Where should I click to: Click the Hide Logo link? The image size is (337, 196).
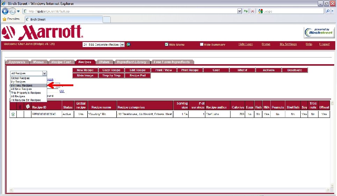246,44
